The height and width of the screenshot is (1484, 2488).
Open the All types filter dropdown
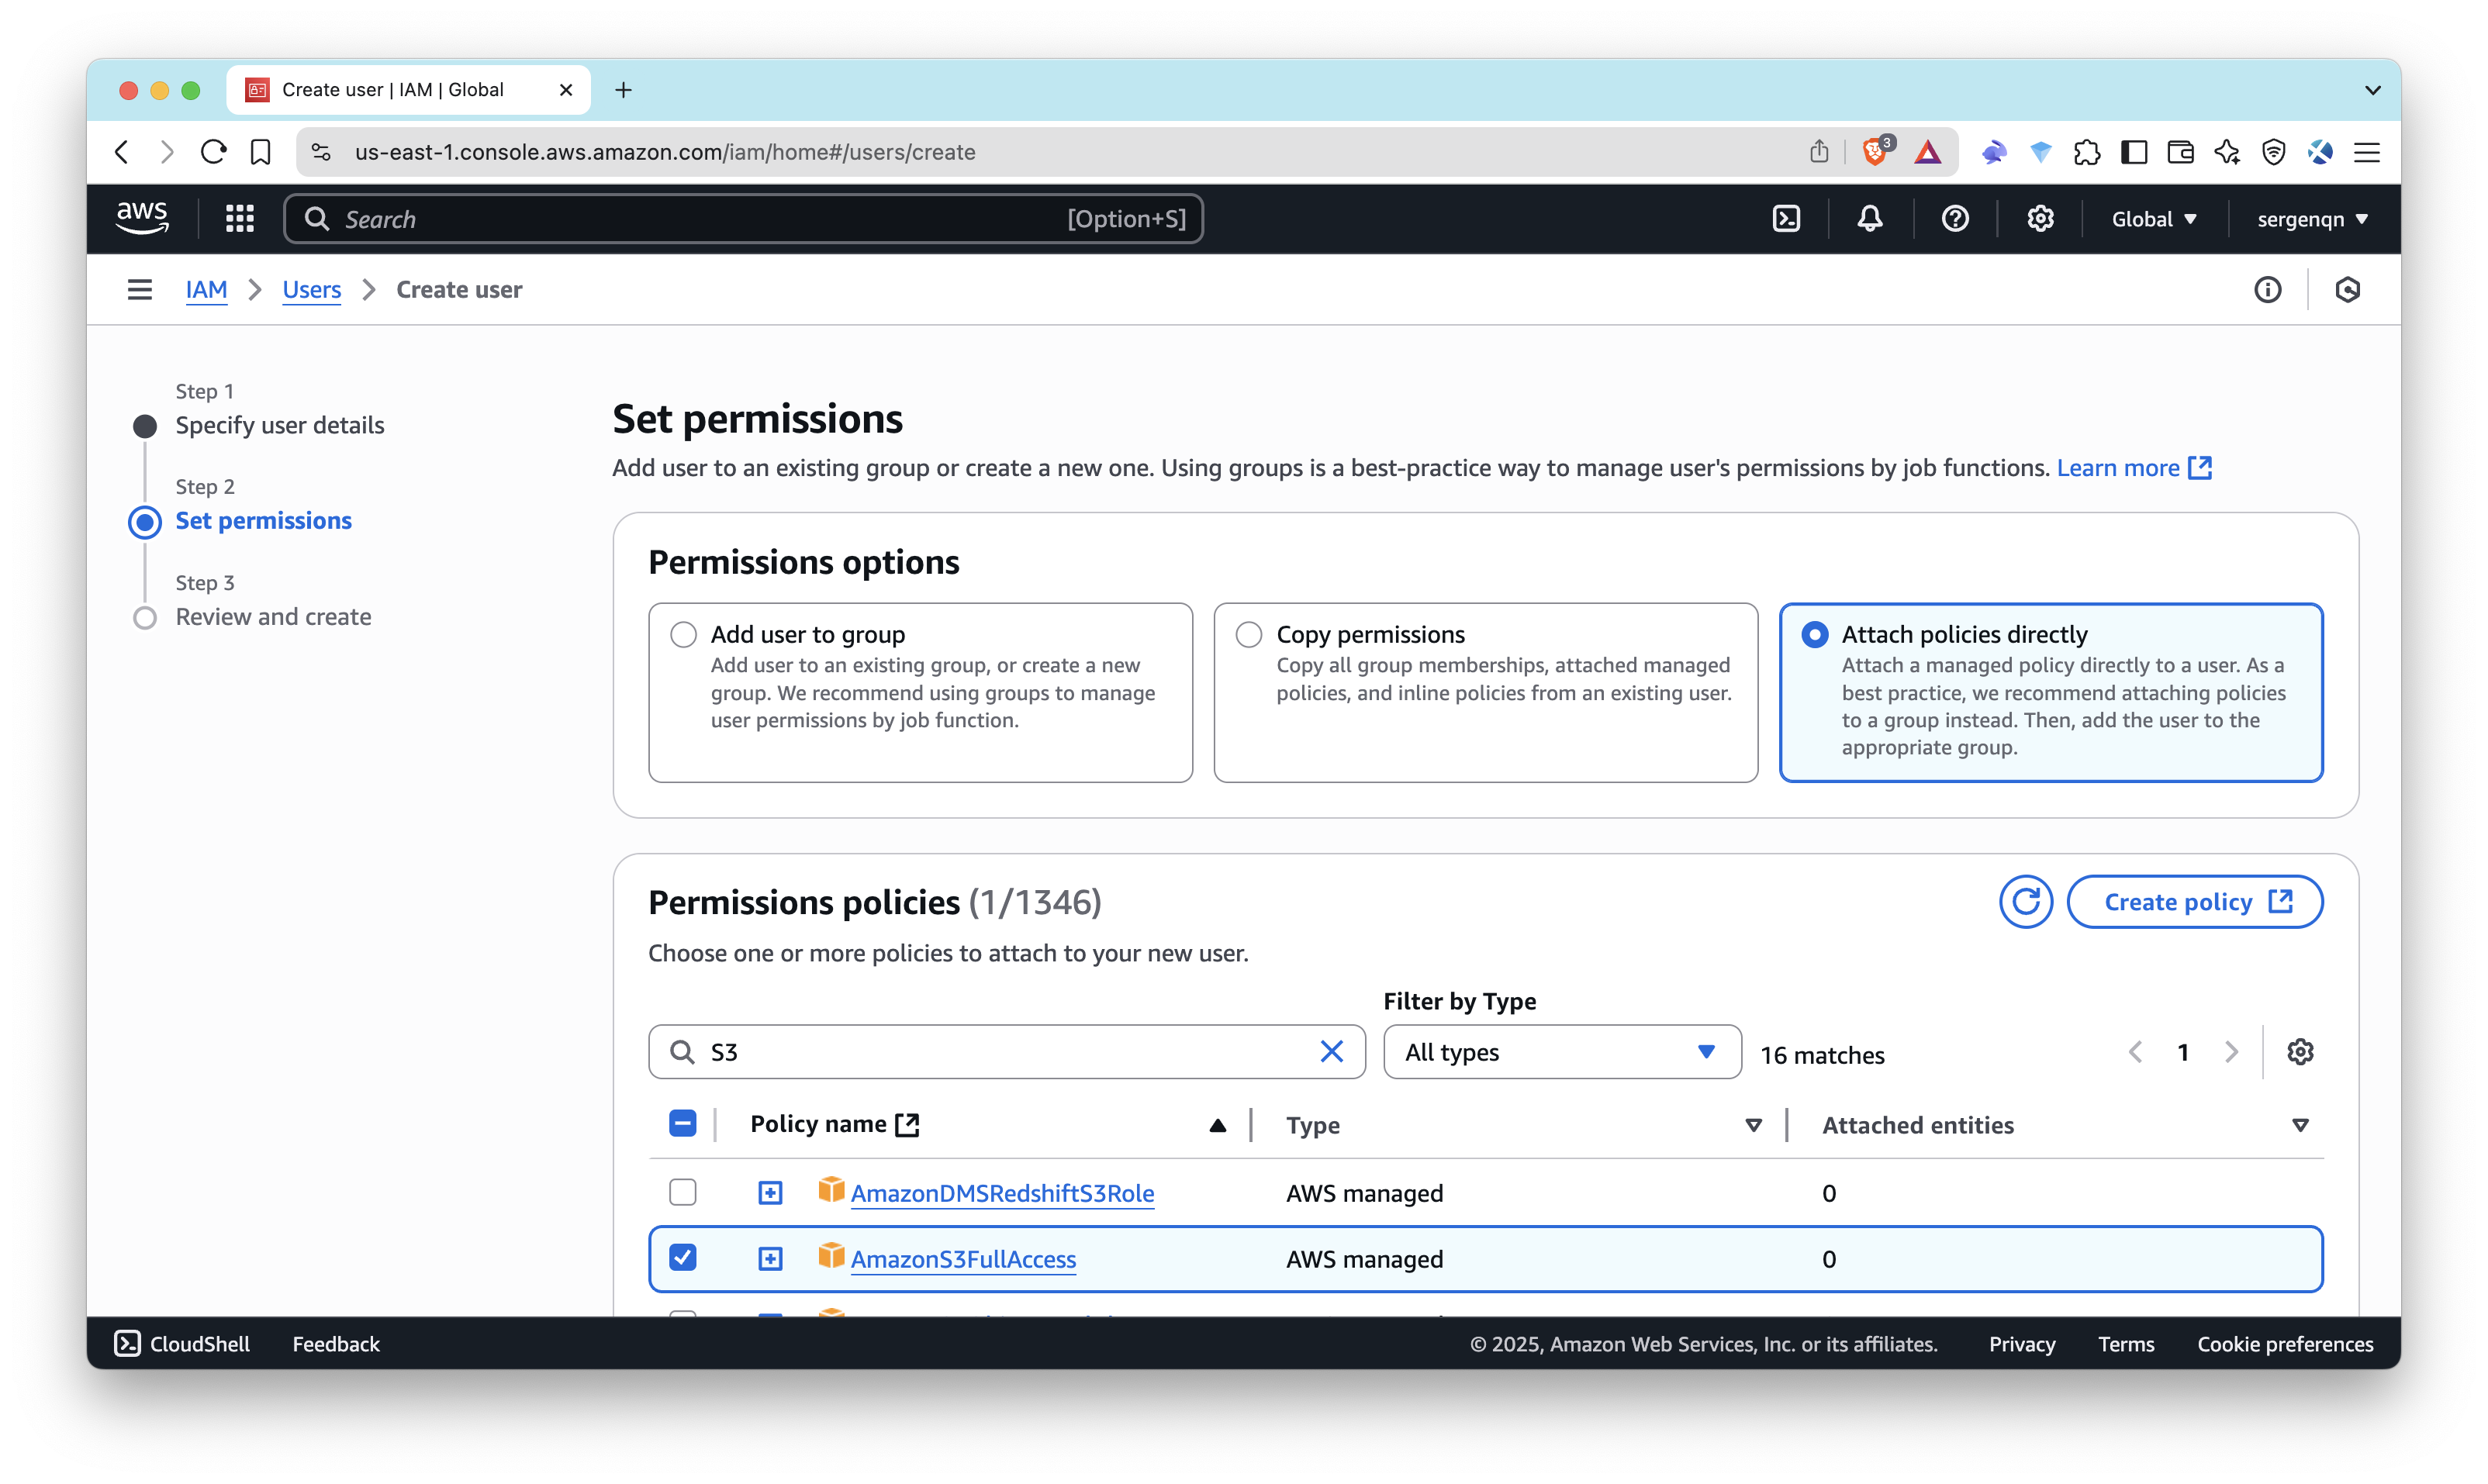click(x=1560, y=1052)
